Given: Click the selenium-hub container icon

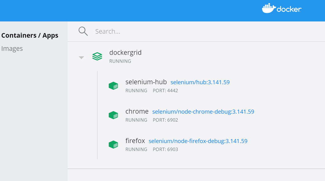Looking at the screenshot, I should pyautogui.click(x=113, y=86).
